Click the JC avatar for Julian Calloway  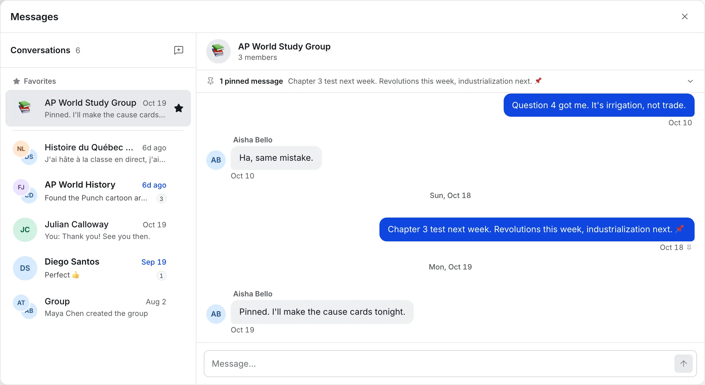coord(25,230)
